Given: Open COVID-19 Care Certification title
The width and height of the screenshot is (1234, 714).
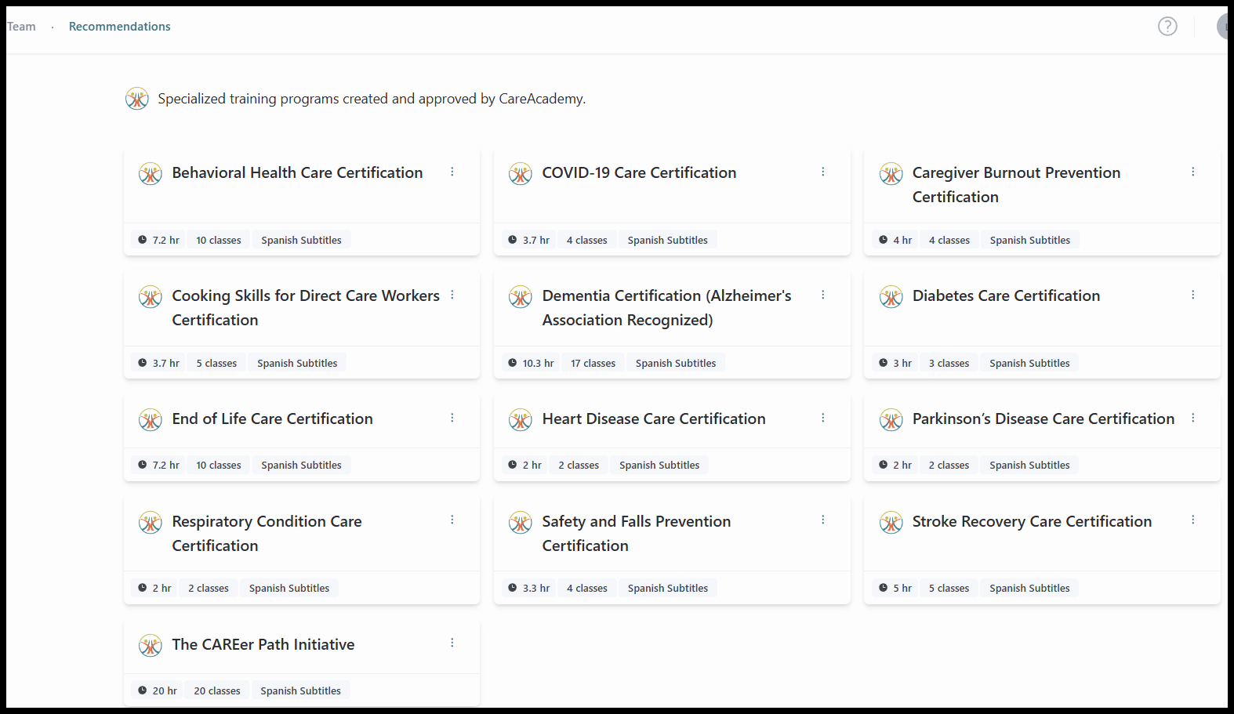Looking at the screenshot, I should tap(639, 172).
